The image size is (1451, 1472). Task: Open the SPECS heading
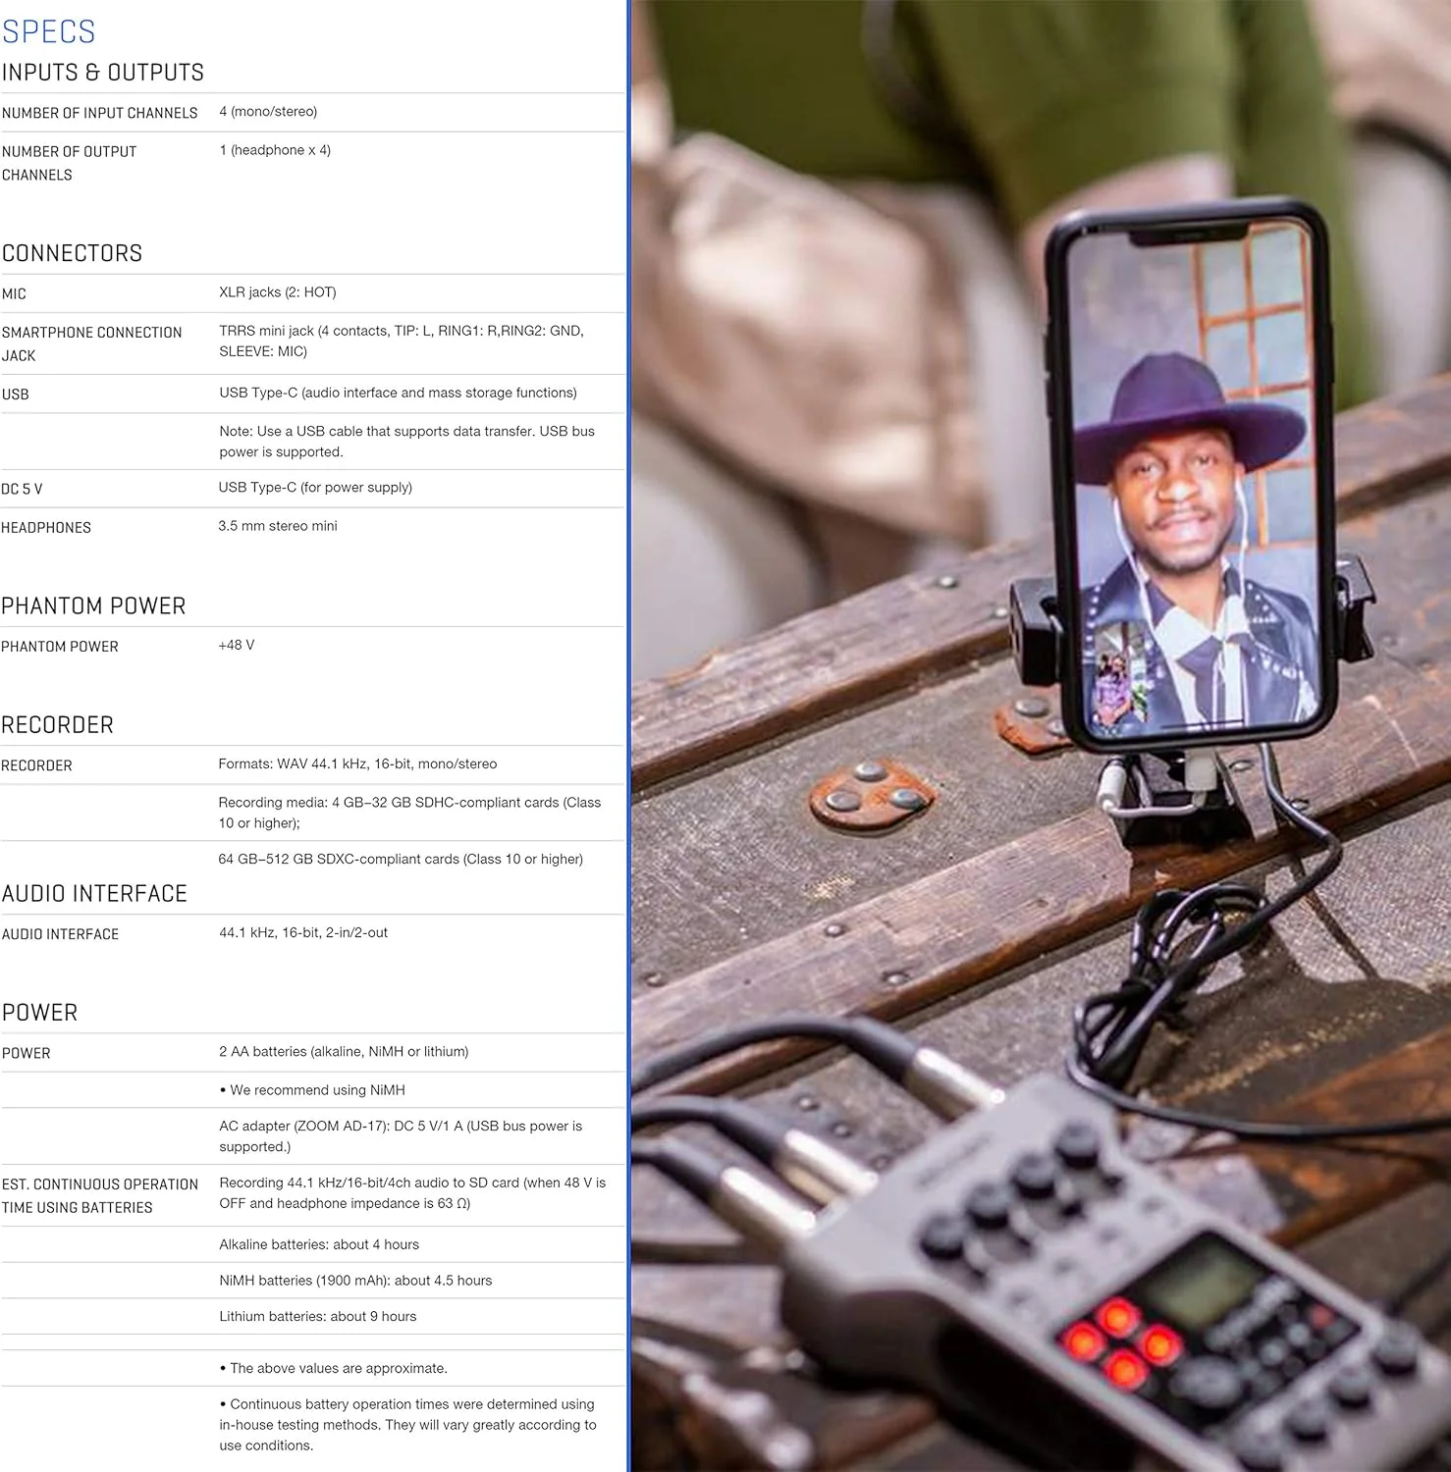(49, 31)
